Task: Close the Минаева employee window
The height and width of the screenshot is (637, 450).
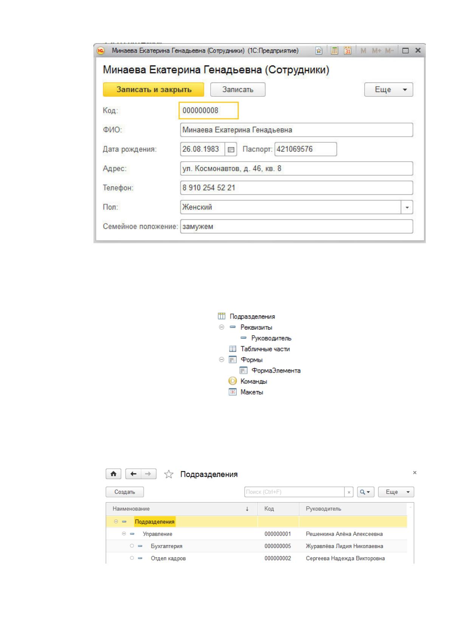Action: (418, 50)
